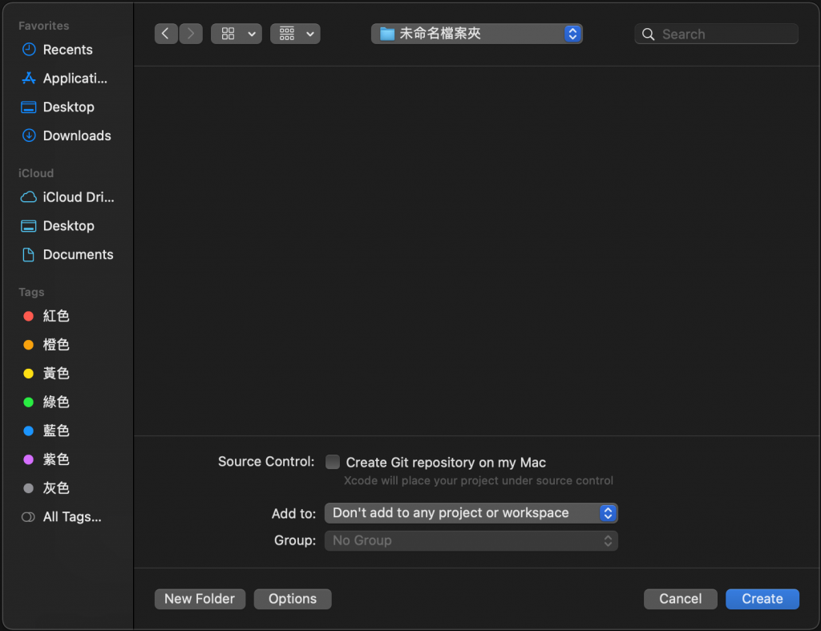
Task: Open the Add to project popup
Action: (x=471, y=513)
